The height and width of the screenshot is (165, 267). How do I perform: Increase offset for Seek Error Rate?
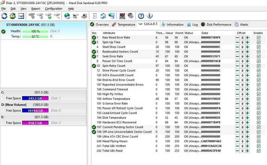[248, 56]
